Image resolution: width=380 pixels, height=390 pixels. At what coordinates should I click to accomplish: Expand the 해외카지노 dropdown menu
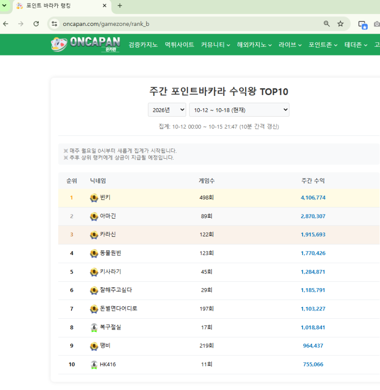pos(254,45)
